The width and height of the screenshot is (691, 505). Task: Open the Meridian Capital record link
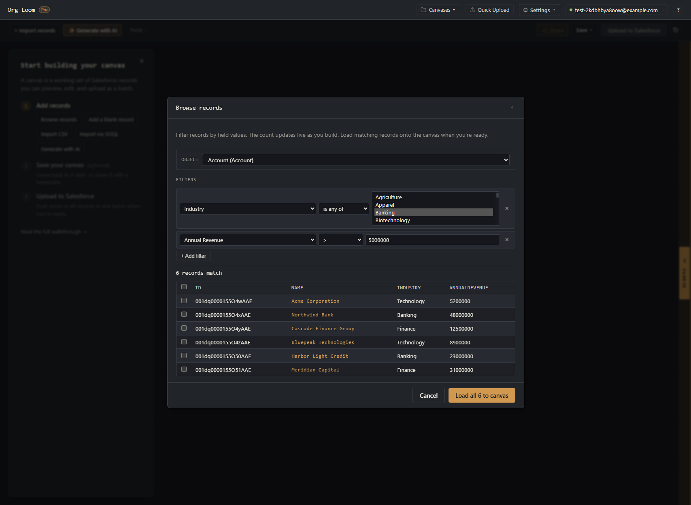coord(315,370)
